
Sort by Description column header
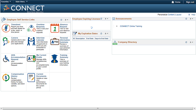(80, 38)
